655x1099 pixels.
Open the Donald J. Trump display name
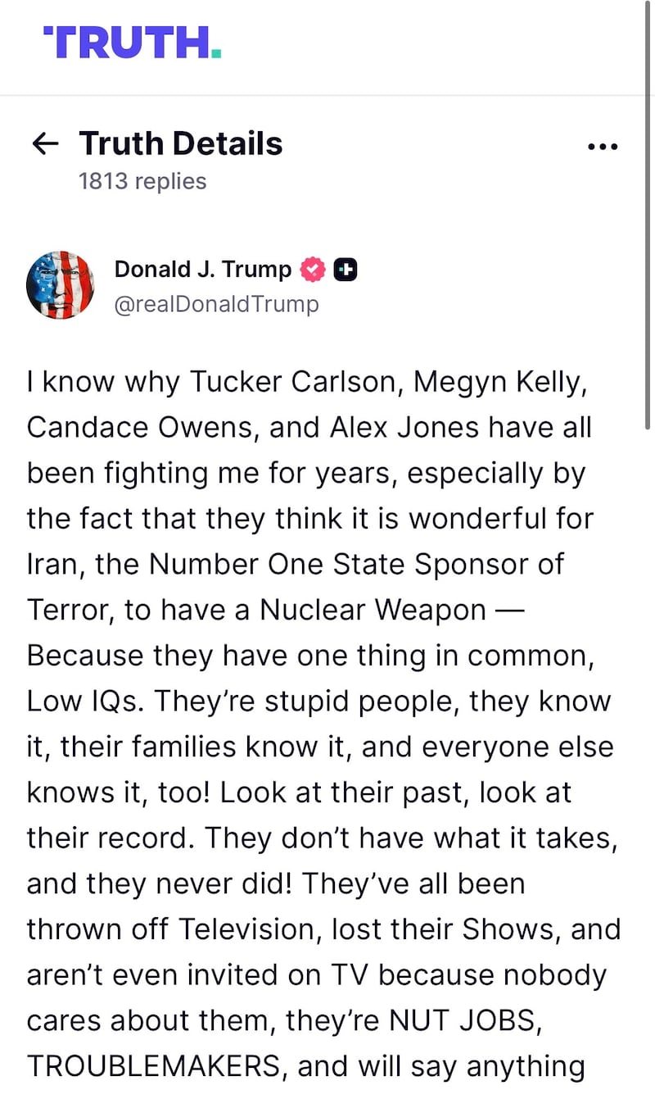[x=203, y=269]
